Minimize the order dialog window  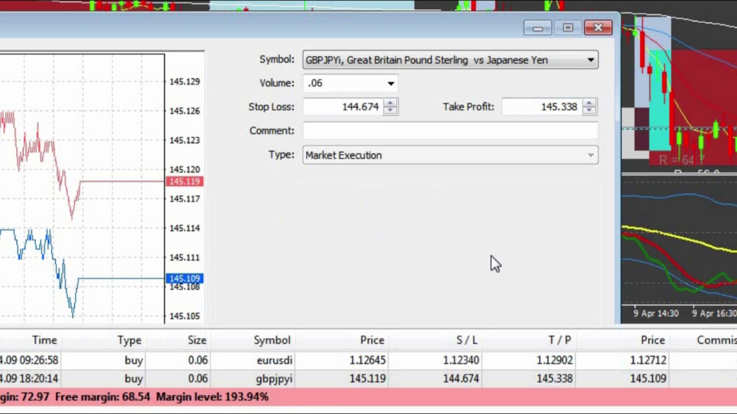tap(538, 28)
